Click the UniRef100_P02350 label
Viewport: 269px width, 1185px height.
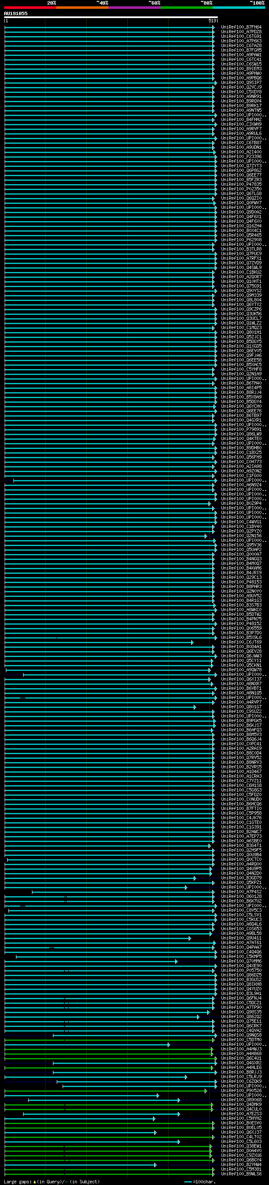[x=241, y=189]
